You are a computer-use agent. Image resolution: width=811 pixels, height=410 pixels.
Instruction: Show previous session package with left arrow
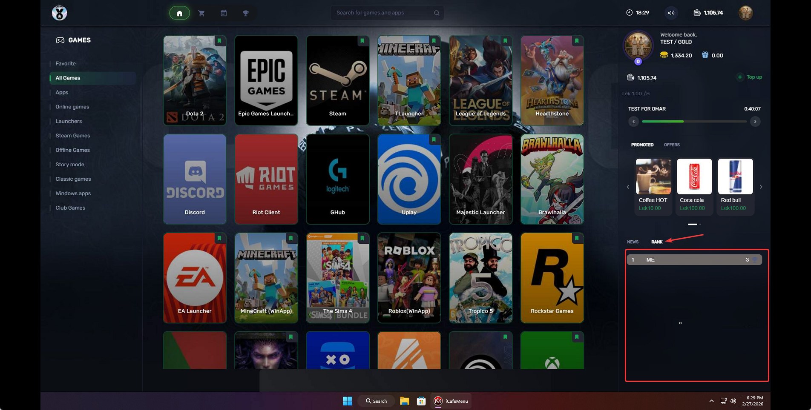(x=633, y=122)
